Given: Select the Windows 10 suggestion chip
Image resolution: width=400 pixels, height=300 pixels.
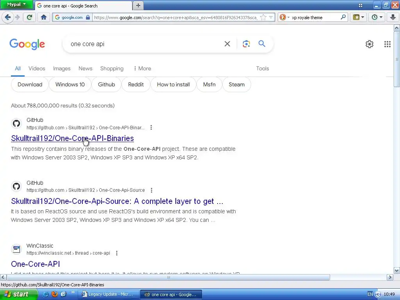Looking at the screenshot, I should click(x=70, y=84).
